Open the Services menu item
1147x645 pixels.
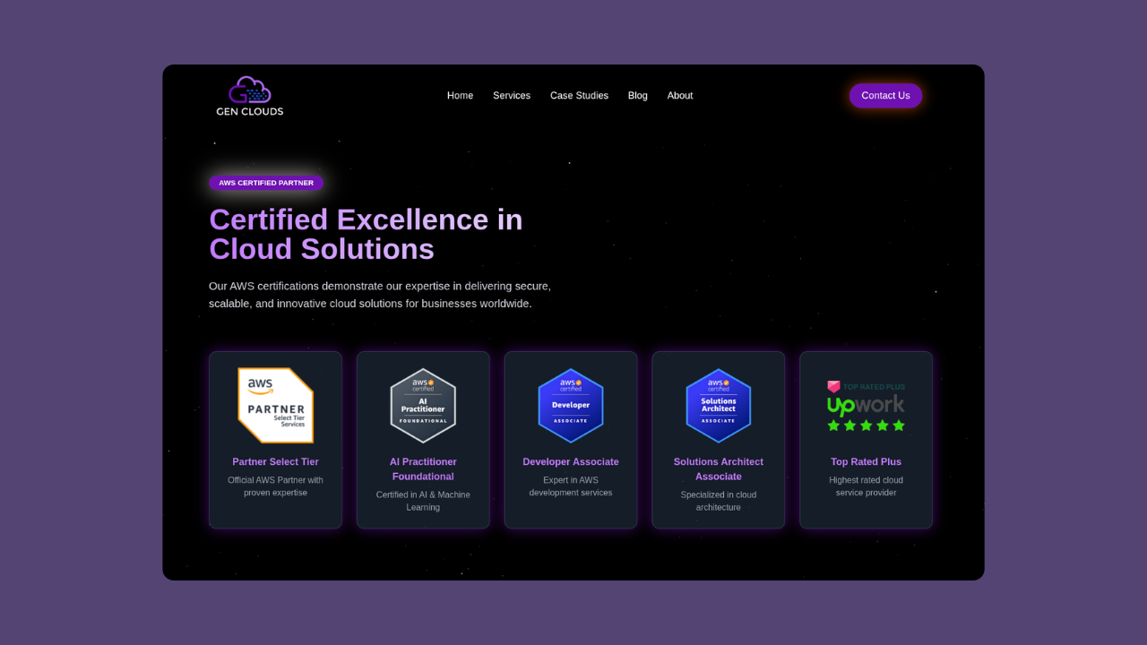[x=512, y=96]
